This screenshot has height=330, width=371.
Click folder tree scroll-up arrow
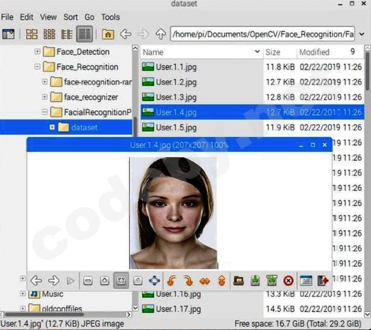pyautogui.click(x=135, y=48)
